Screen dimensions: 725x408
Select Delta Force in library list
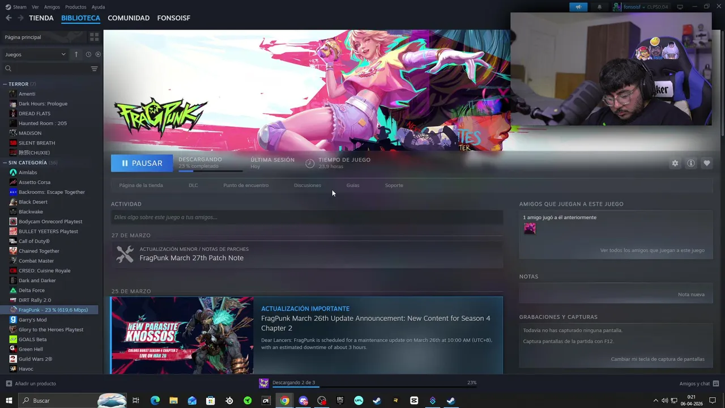click(x=31, y=290)
